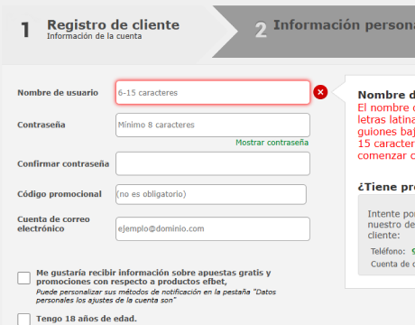Focus the Cuenta de correo electrónico field
Image resolution: width=415 pixels, height=325 pixels.
[213, 228]
